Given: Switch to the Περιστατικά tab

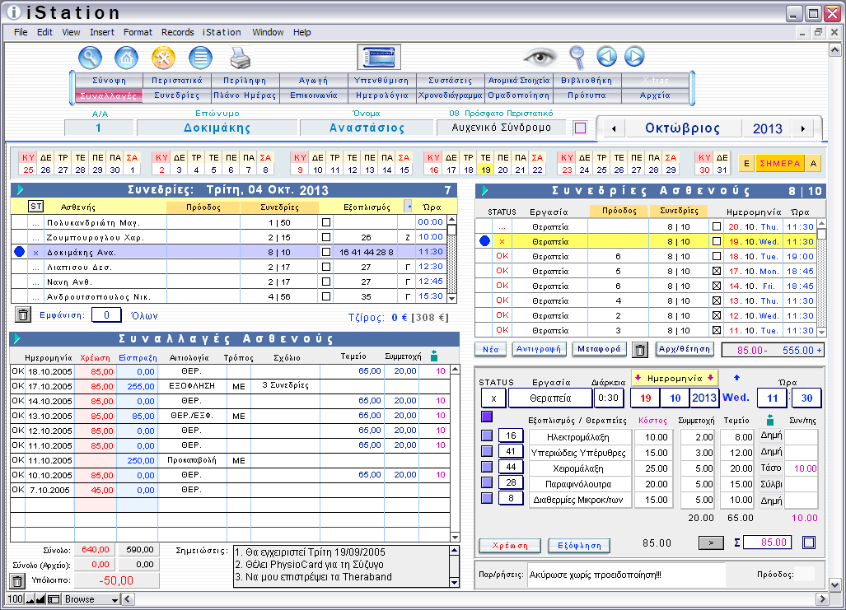Looking at the screenshot, I should pyautogui.click(x=177, y=81).
